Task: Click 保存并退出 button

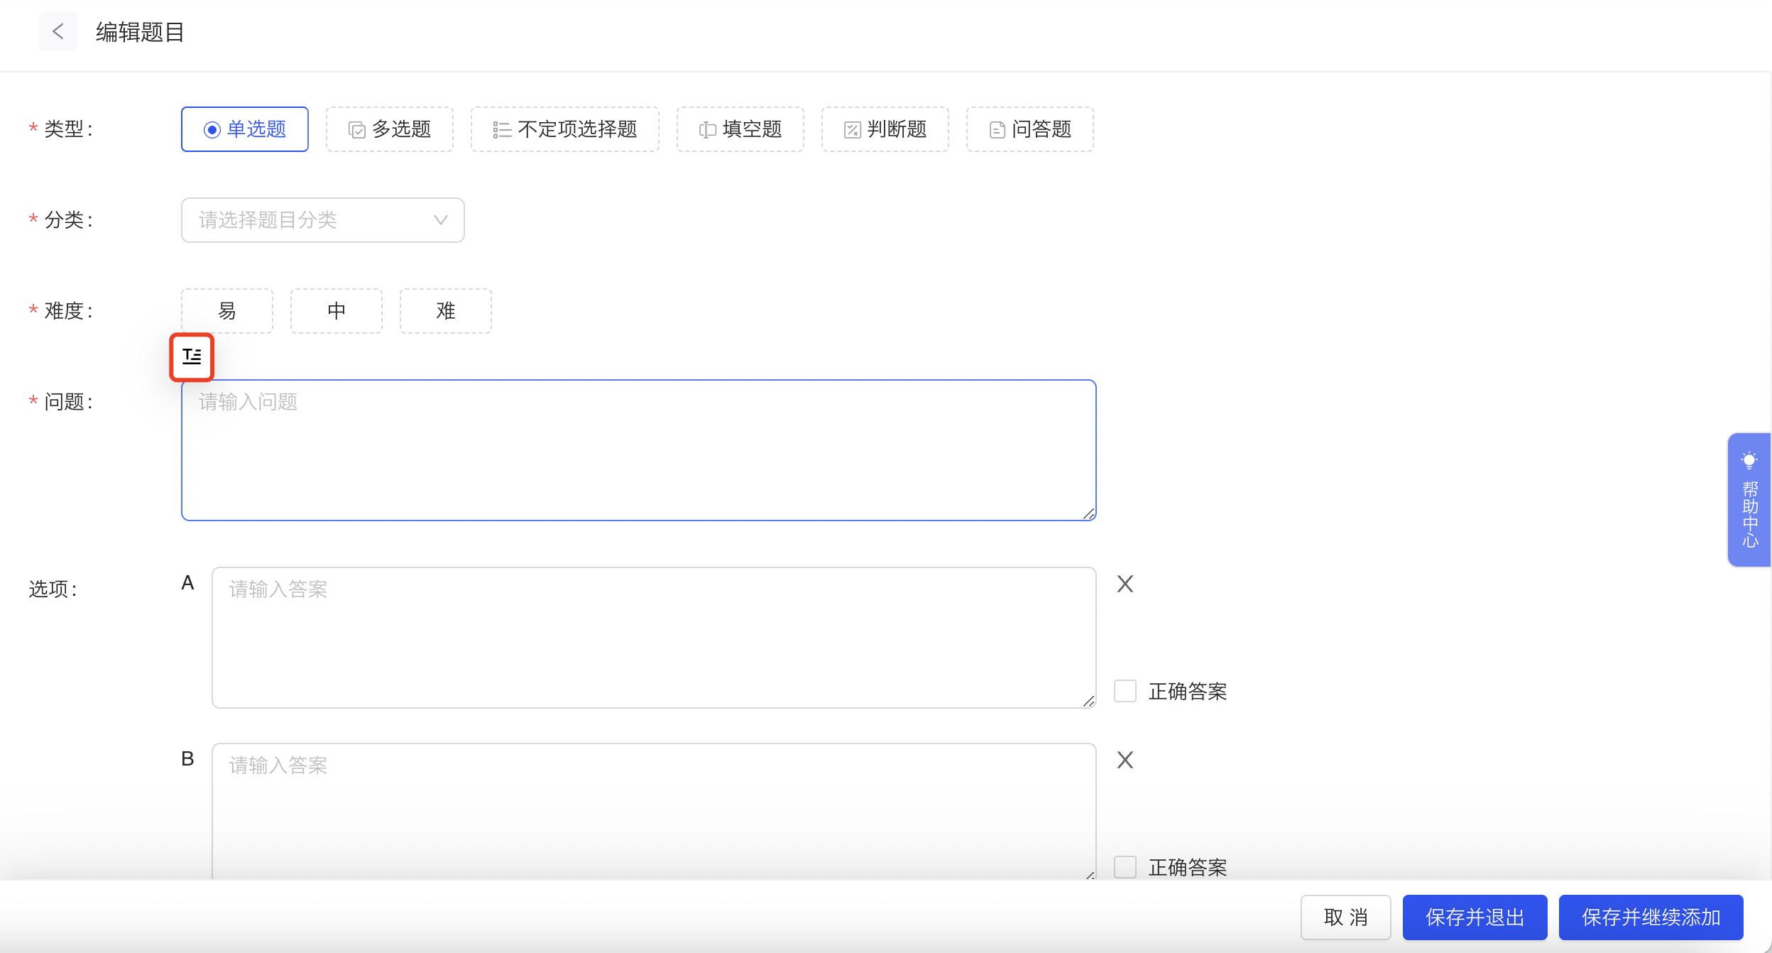Action: pos(1475,917)
